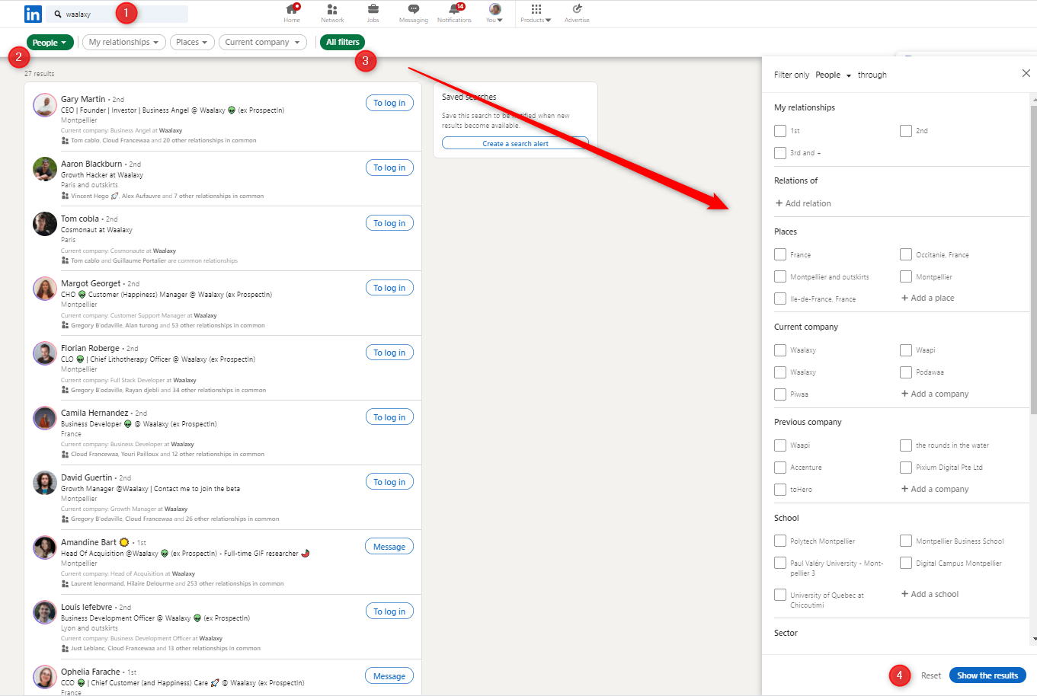Screen dimensions: 1037x696
Task: Check the Occitanie, France checkbox
Action: (906, 254)
